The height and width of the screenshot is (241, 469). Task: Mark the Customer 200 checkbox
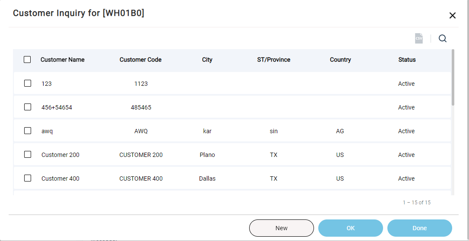(28, 155)
